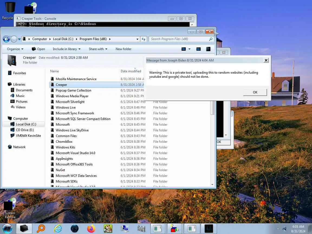
Task: Select the Microsoft Silverlight folder
Action: pos(70,102)
